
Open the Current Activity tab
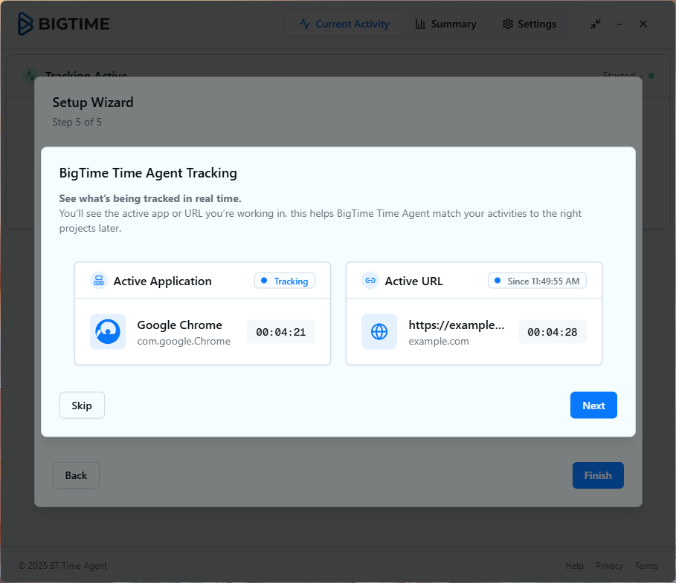pyautogui.click(x=344, y=24)
